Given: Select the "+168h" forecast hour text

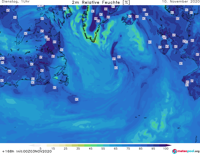Looking at the screenshot, I should 8,151.
